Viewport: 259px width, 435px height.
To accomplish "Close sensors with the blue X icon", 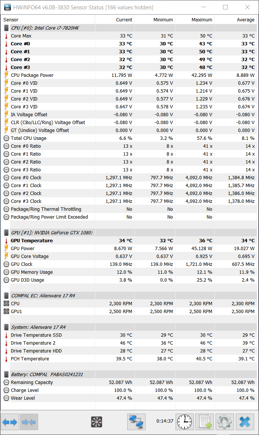I will pyautogui.click(x=244, y=422).
